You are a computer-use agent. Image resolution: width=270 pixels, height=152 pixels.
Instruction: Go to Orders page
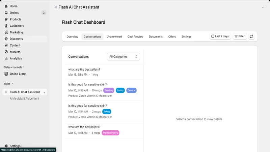coord(14,13)
